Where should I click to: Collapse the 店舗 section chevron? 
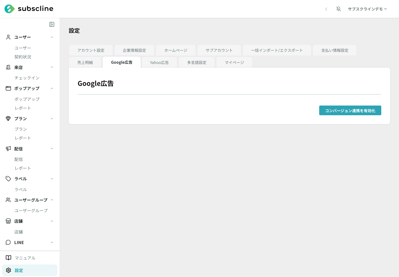pyautogui.click(x=52, y=221)
